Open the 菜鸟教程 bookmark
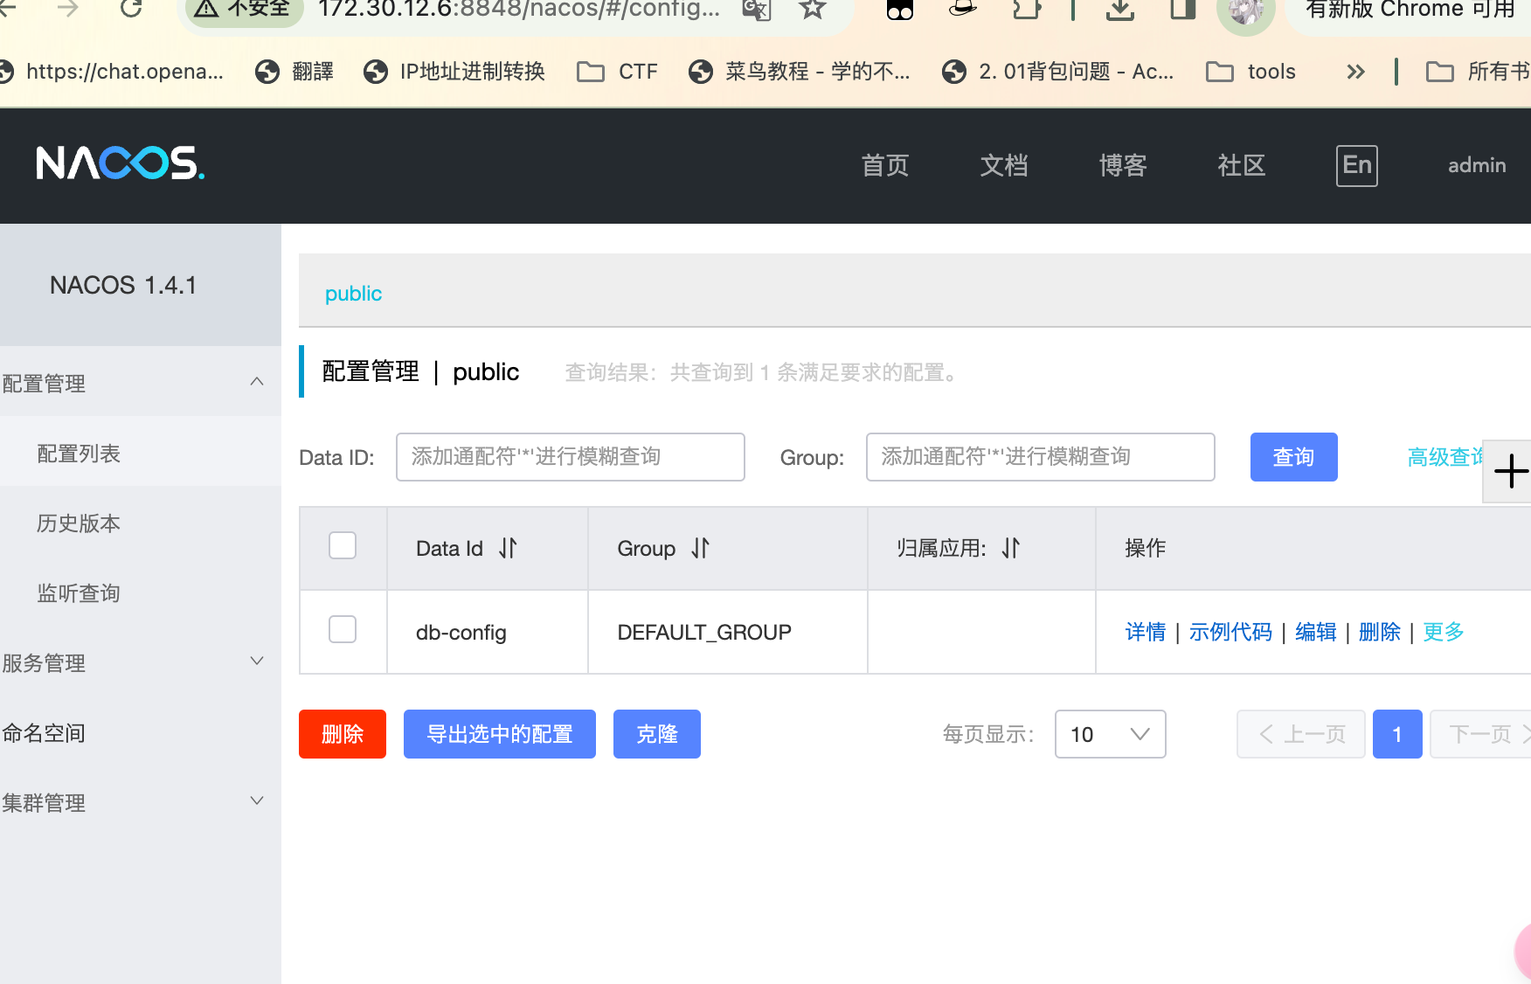The height and width of the screenshot is (984, 1531). coord(800,72)
